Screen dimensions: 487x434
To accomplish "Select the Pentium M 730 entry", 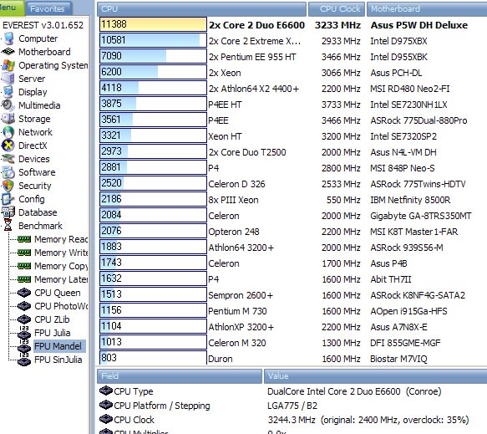I will [237, 311].
